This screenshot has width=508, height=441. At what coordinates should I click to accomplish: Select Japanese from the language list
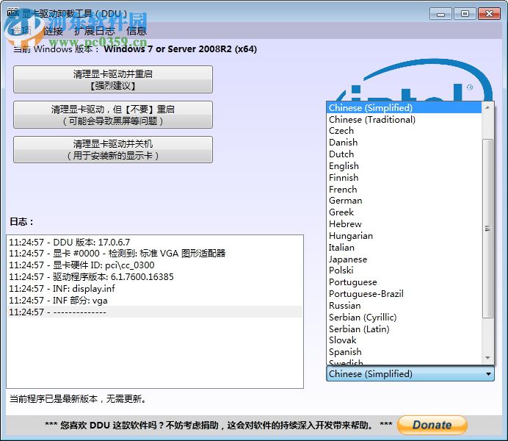(404, 259)
